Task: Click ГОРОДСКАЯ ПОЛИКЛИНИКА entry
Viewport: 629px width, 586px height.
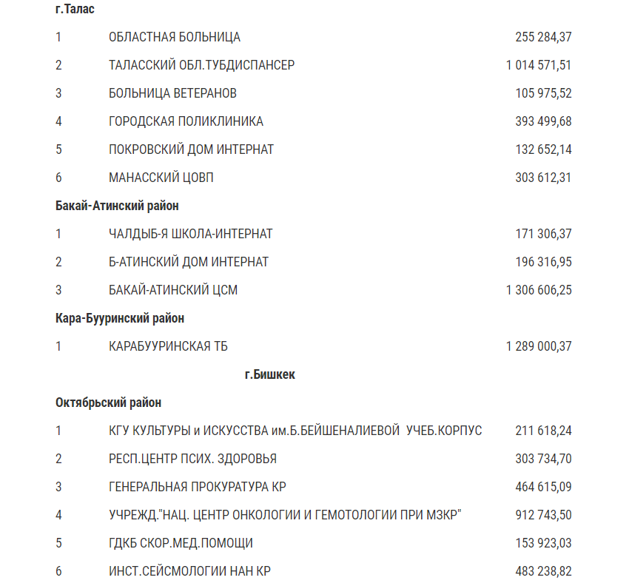Action: point(186,121)
